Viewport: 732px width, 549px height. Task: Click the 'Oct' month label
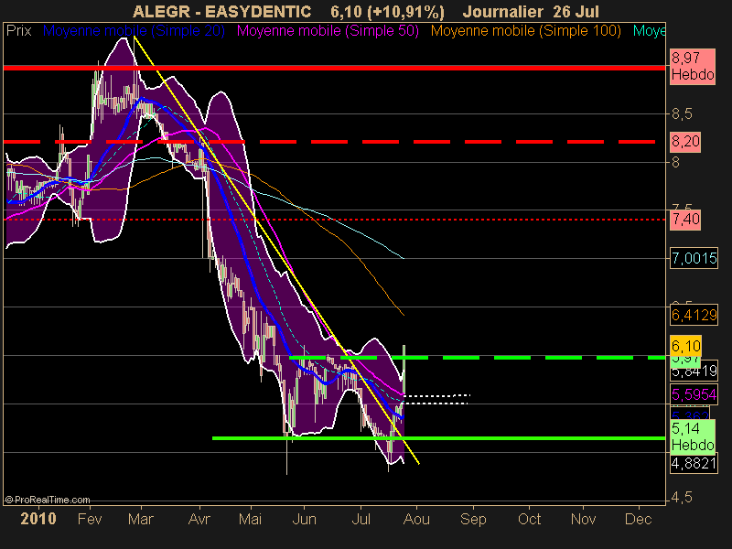tap(529, 519)
